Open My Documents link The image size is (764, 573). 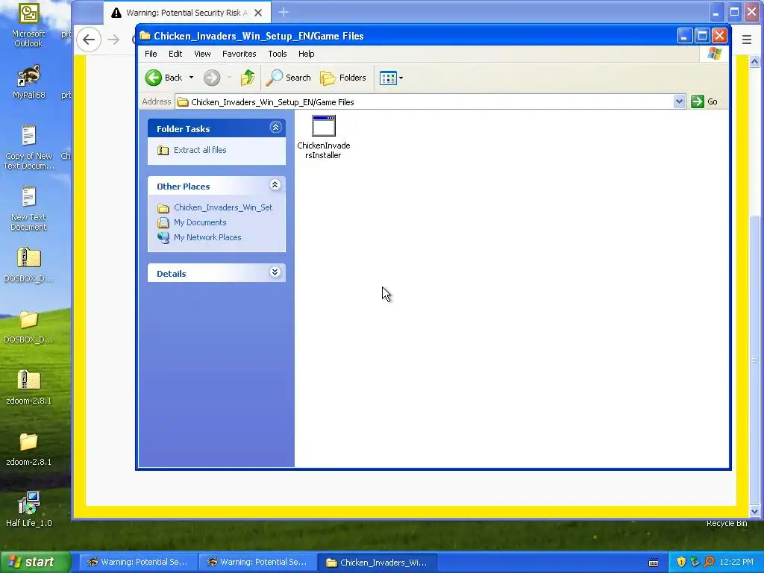click(200, 222)
